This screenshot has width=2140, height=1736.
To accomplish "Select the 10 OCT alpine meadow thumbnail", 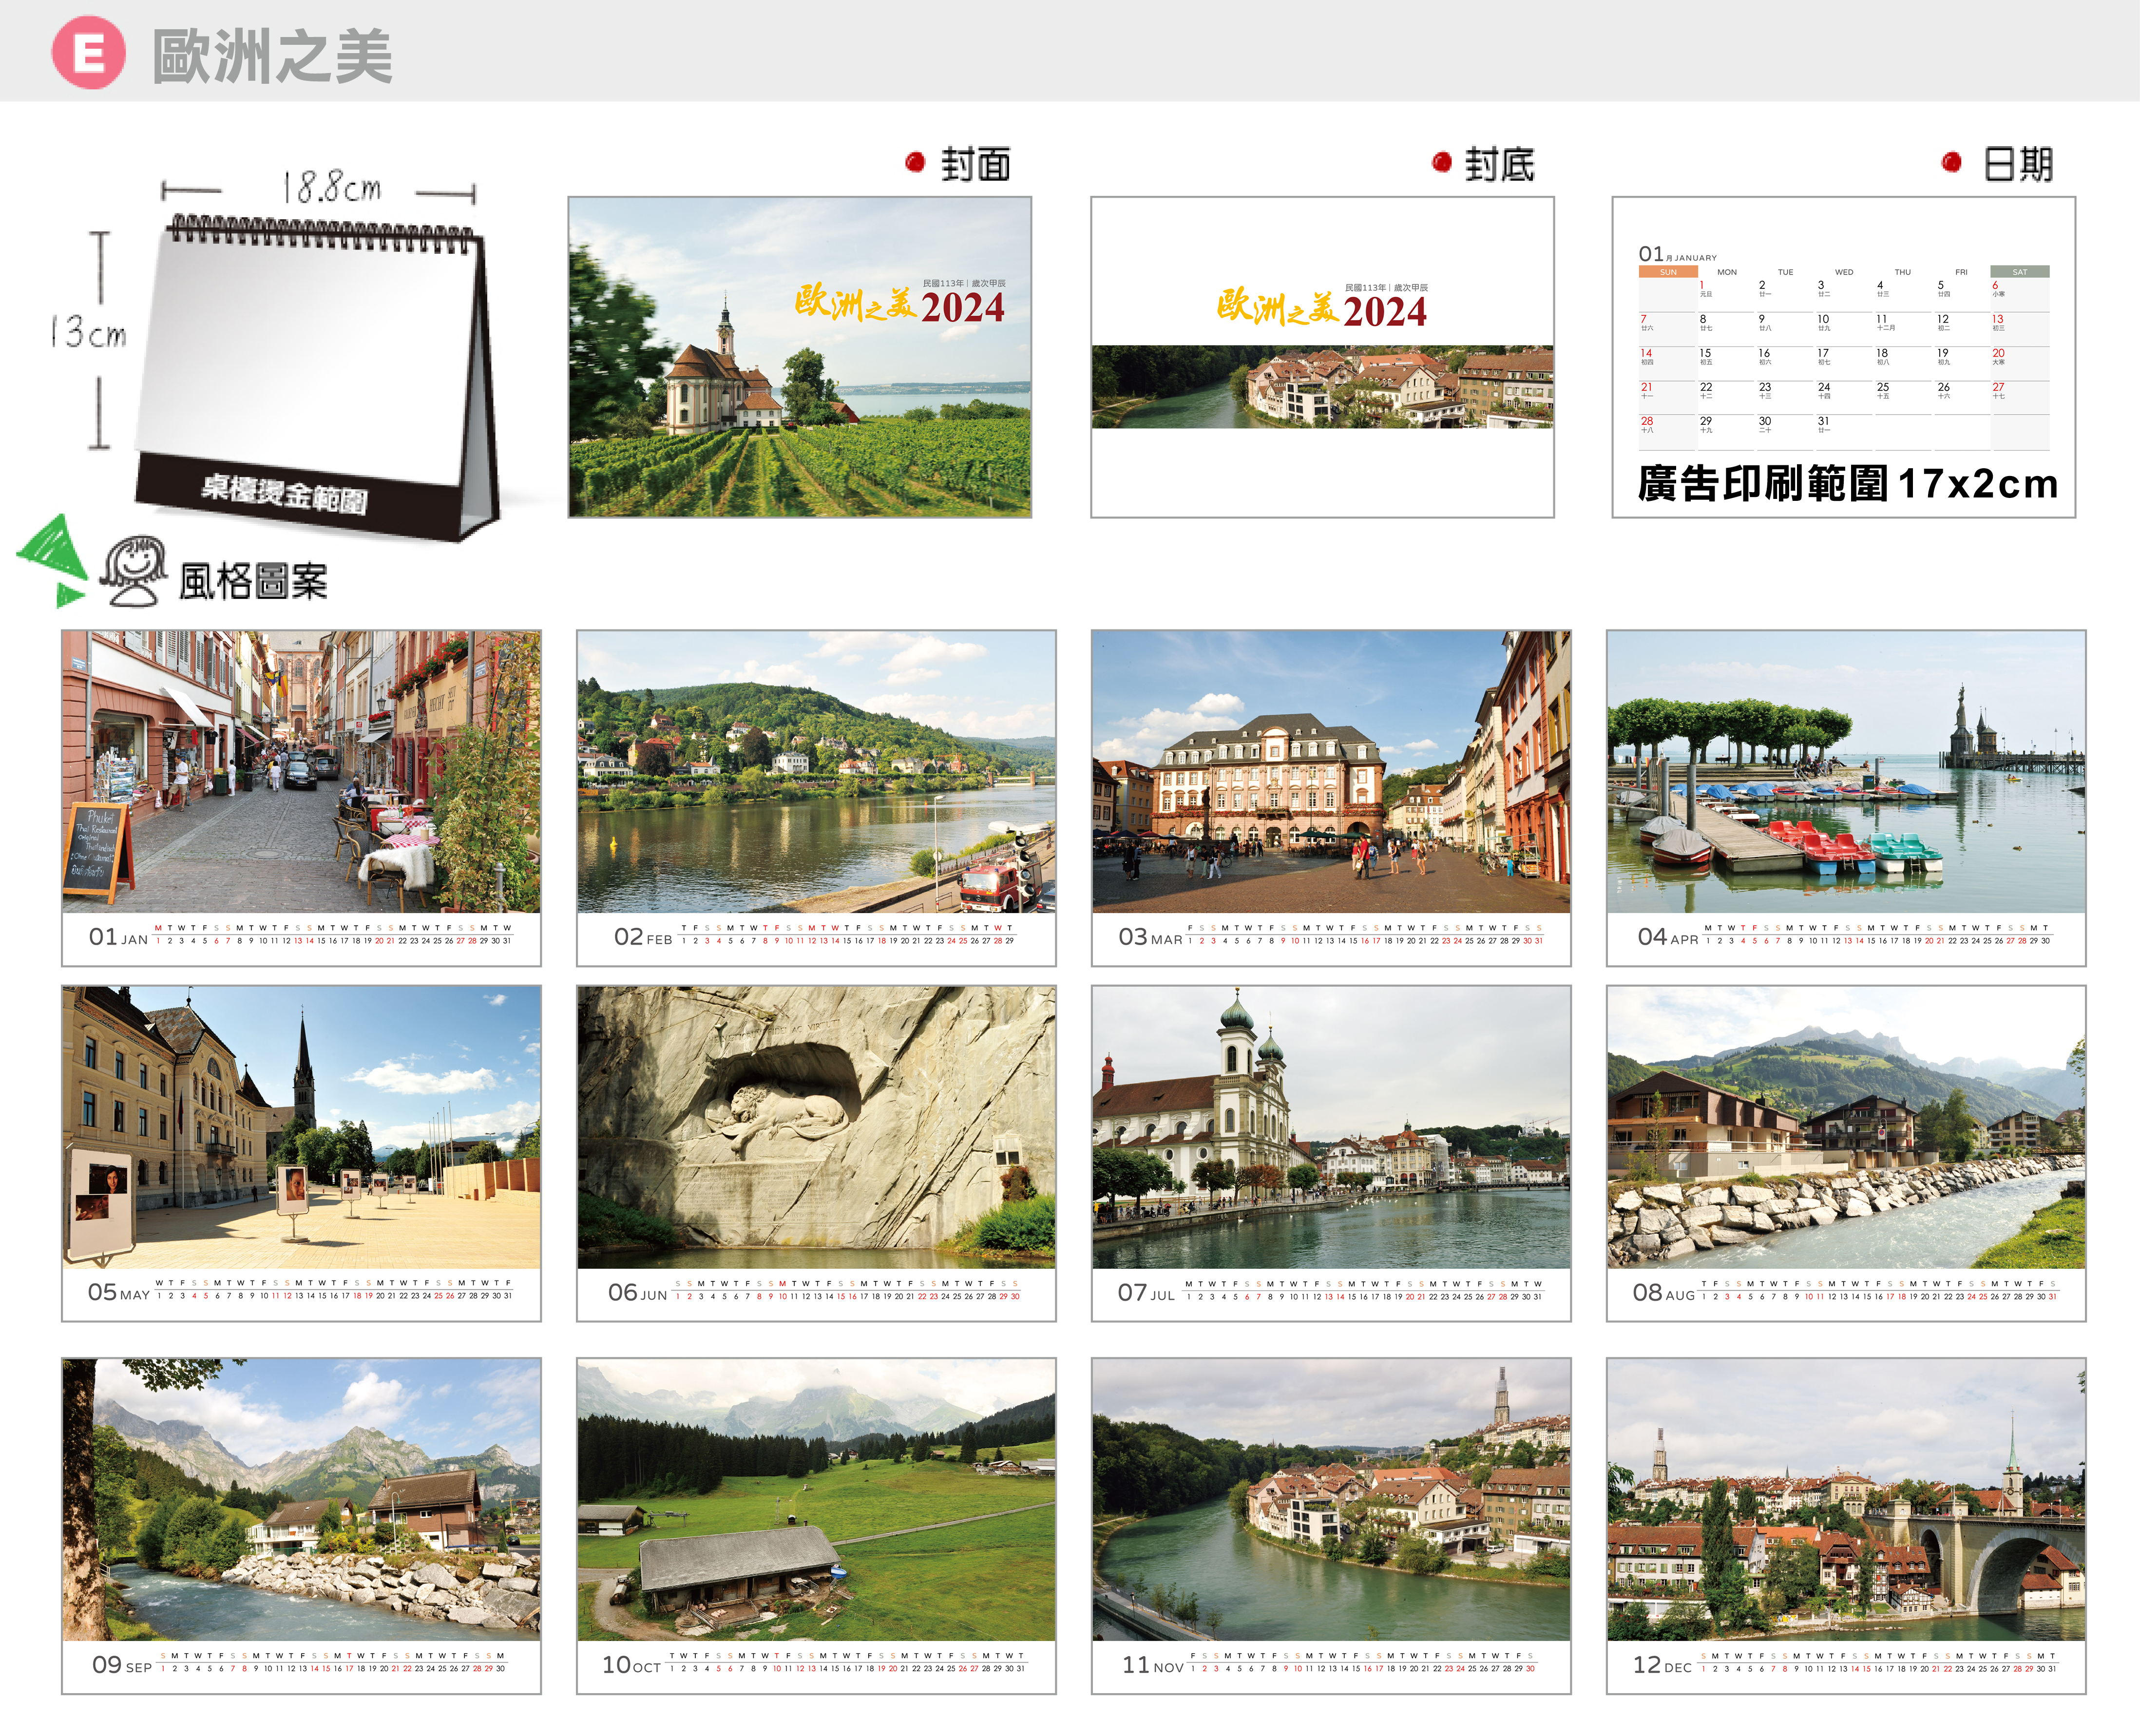I will point(816,1499).
